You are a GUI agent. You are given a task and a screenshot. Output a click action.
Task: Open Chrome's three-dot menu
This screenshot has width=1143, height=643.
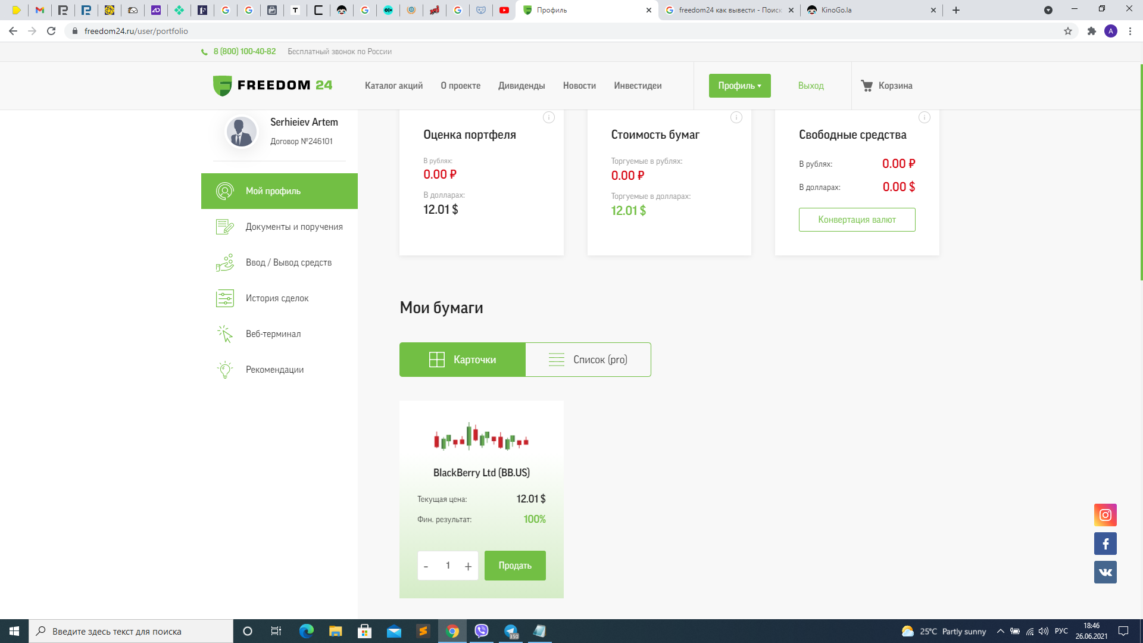1130,31
